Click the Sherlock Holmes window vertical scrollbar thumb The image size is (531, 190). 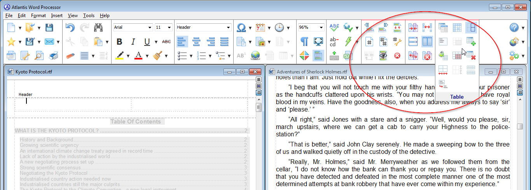tap(520, 127)
